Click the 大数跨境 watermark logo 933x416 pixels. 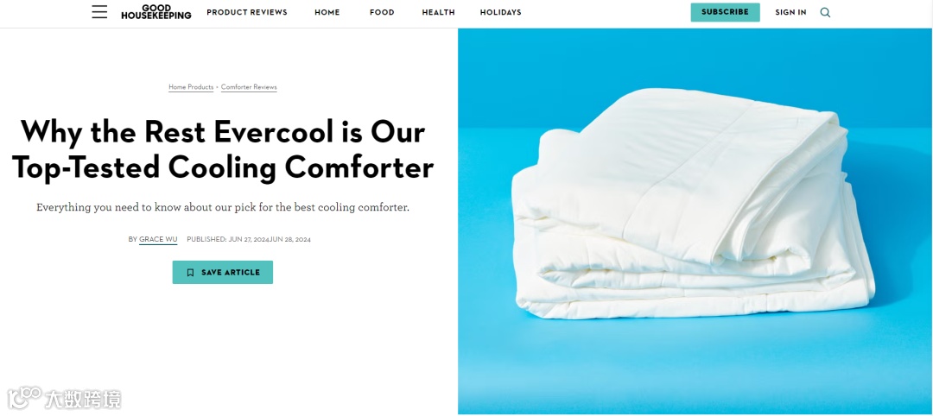coord(64,399)
